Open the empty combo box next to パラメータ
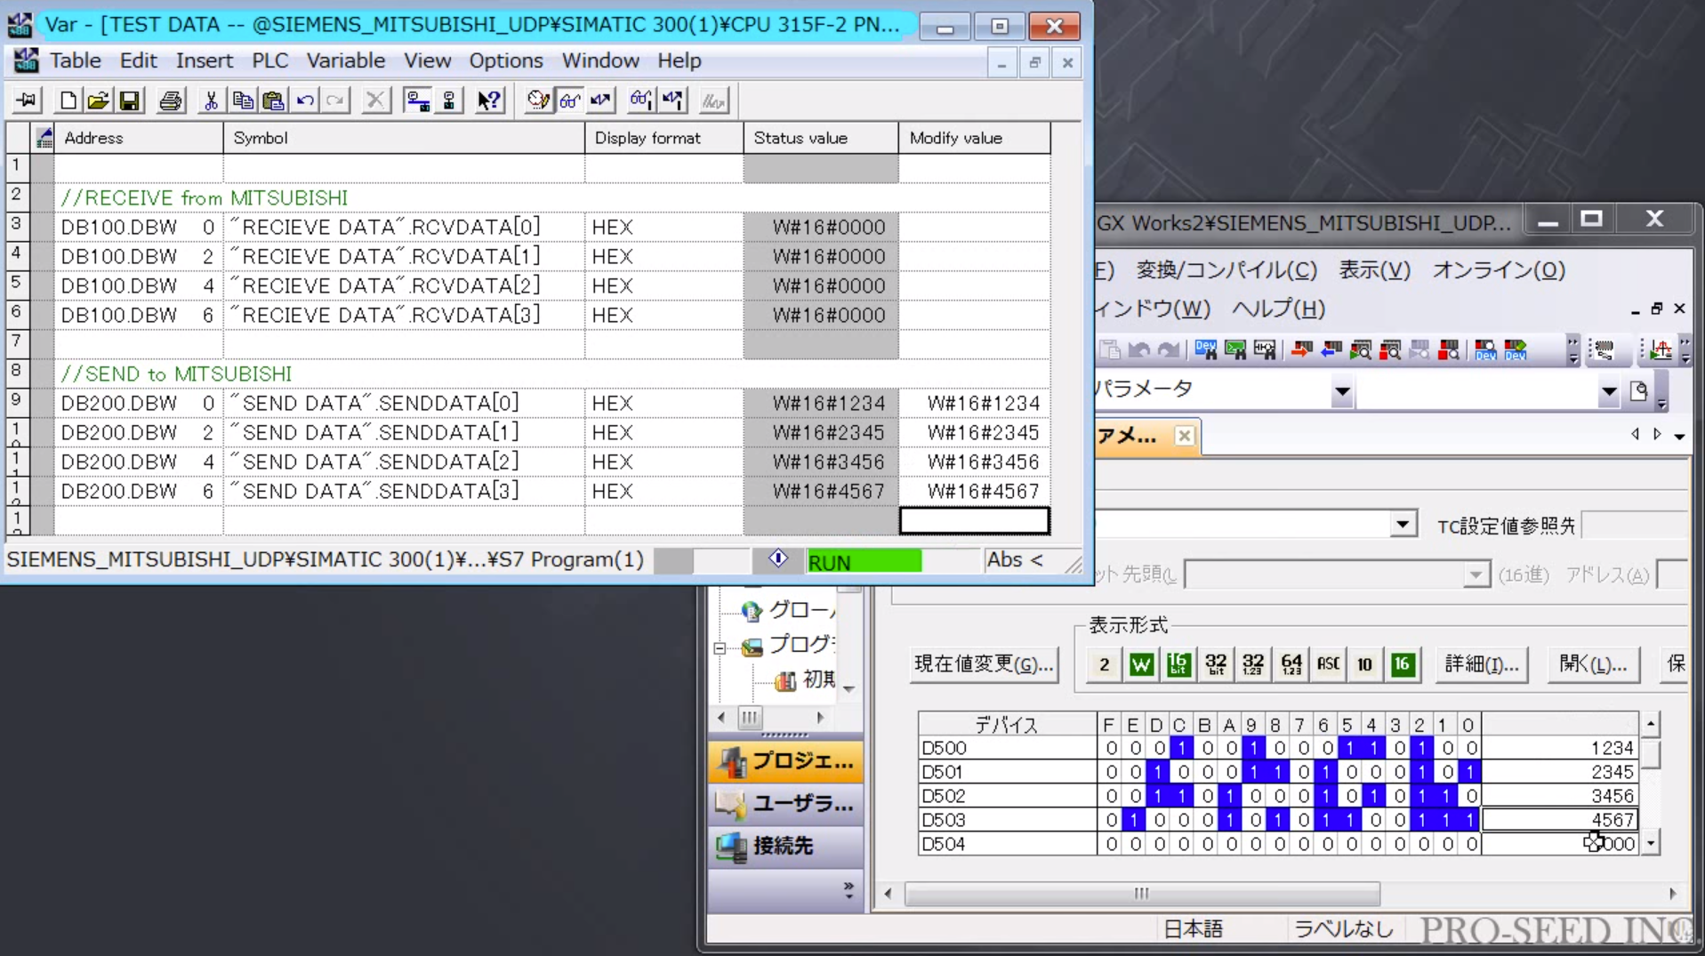Screen dimensions: 1705x956 click(1609, 390)
